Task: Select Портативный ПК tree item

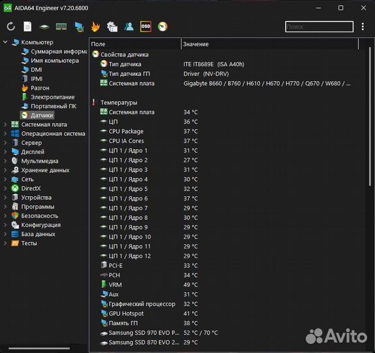Action: click(49, 106)
